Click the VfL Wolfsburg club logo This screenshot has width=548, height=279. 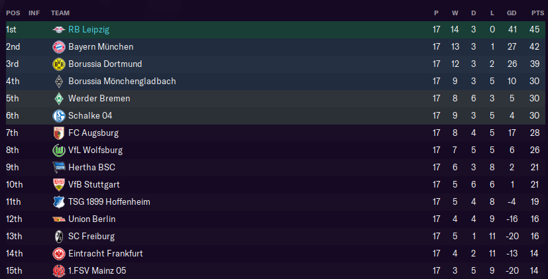pyautogui.click(x=59, y=150)
